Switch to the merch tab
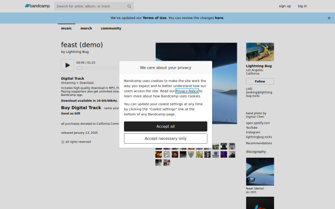Image resolution: width=335 pixels, height=209 pixels. pos(86,28)
